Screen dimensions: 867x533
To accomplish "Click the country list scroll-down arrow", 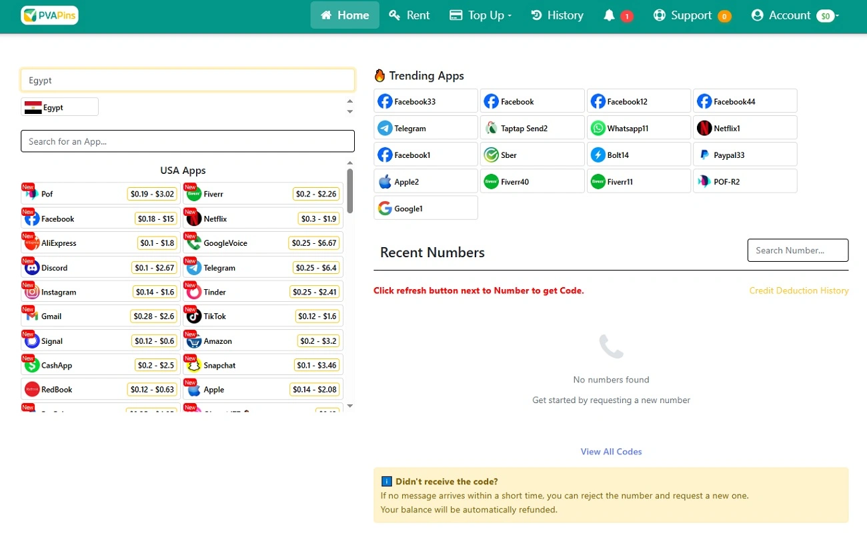I will tap(350, 112).
